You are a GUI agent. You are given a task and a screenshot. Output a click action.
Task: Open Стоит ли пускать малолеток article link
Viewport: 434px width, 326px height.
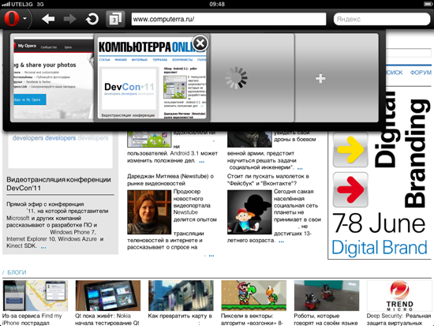(268, 180)
